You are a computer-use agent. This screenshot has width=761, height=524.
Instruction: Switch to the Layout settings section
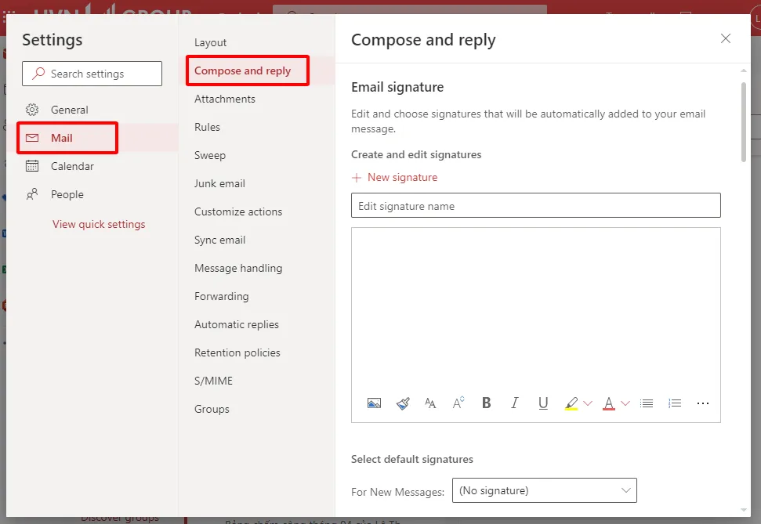click(x=209, y=42)
